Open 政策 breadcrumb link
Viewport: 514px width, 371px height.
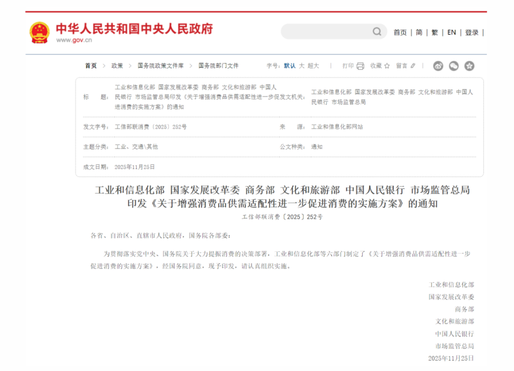(x=117, y=66)
